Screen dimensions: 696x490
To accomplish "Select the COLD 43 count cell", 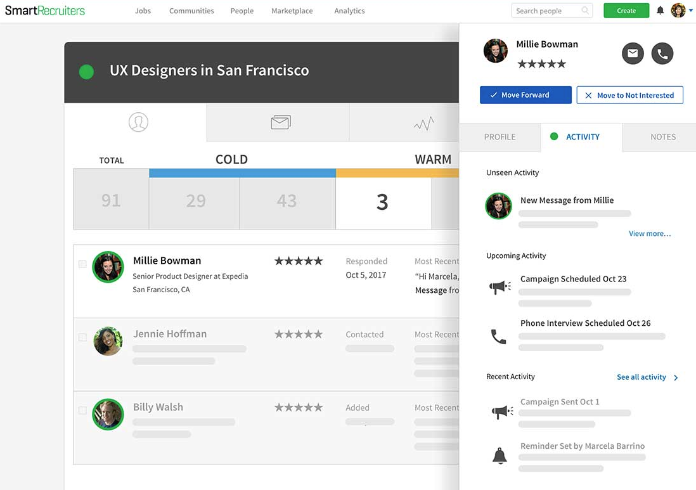I will tap(288, 203).
